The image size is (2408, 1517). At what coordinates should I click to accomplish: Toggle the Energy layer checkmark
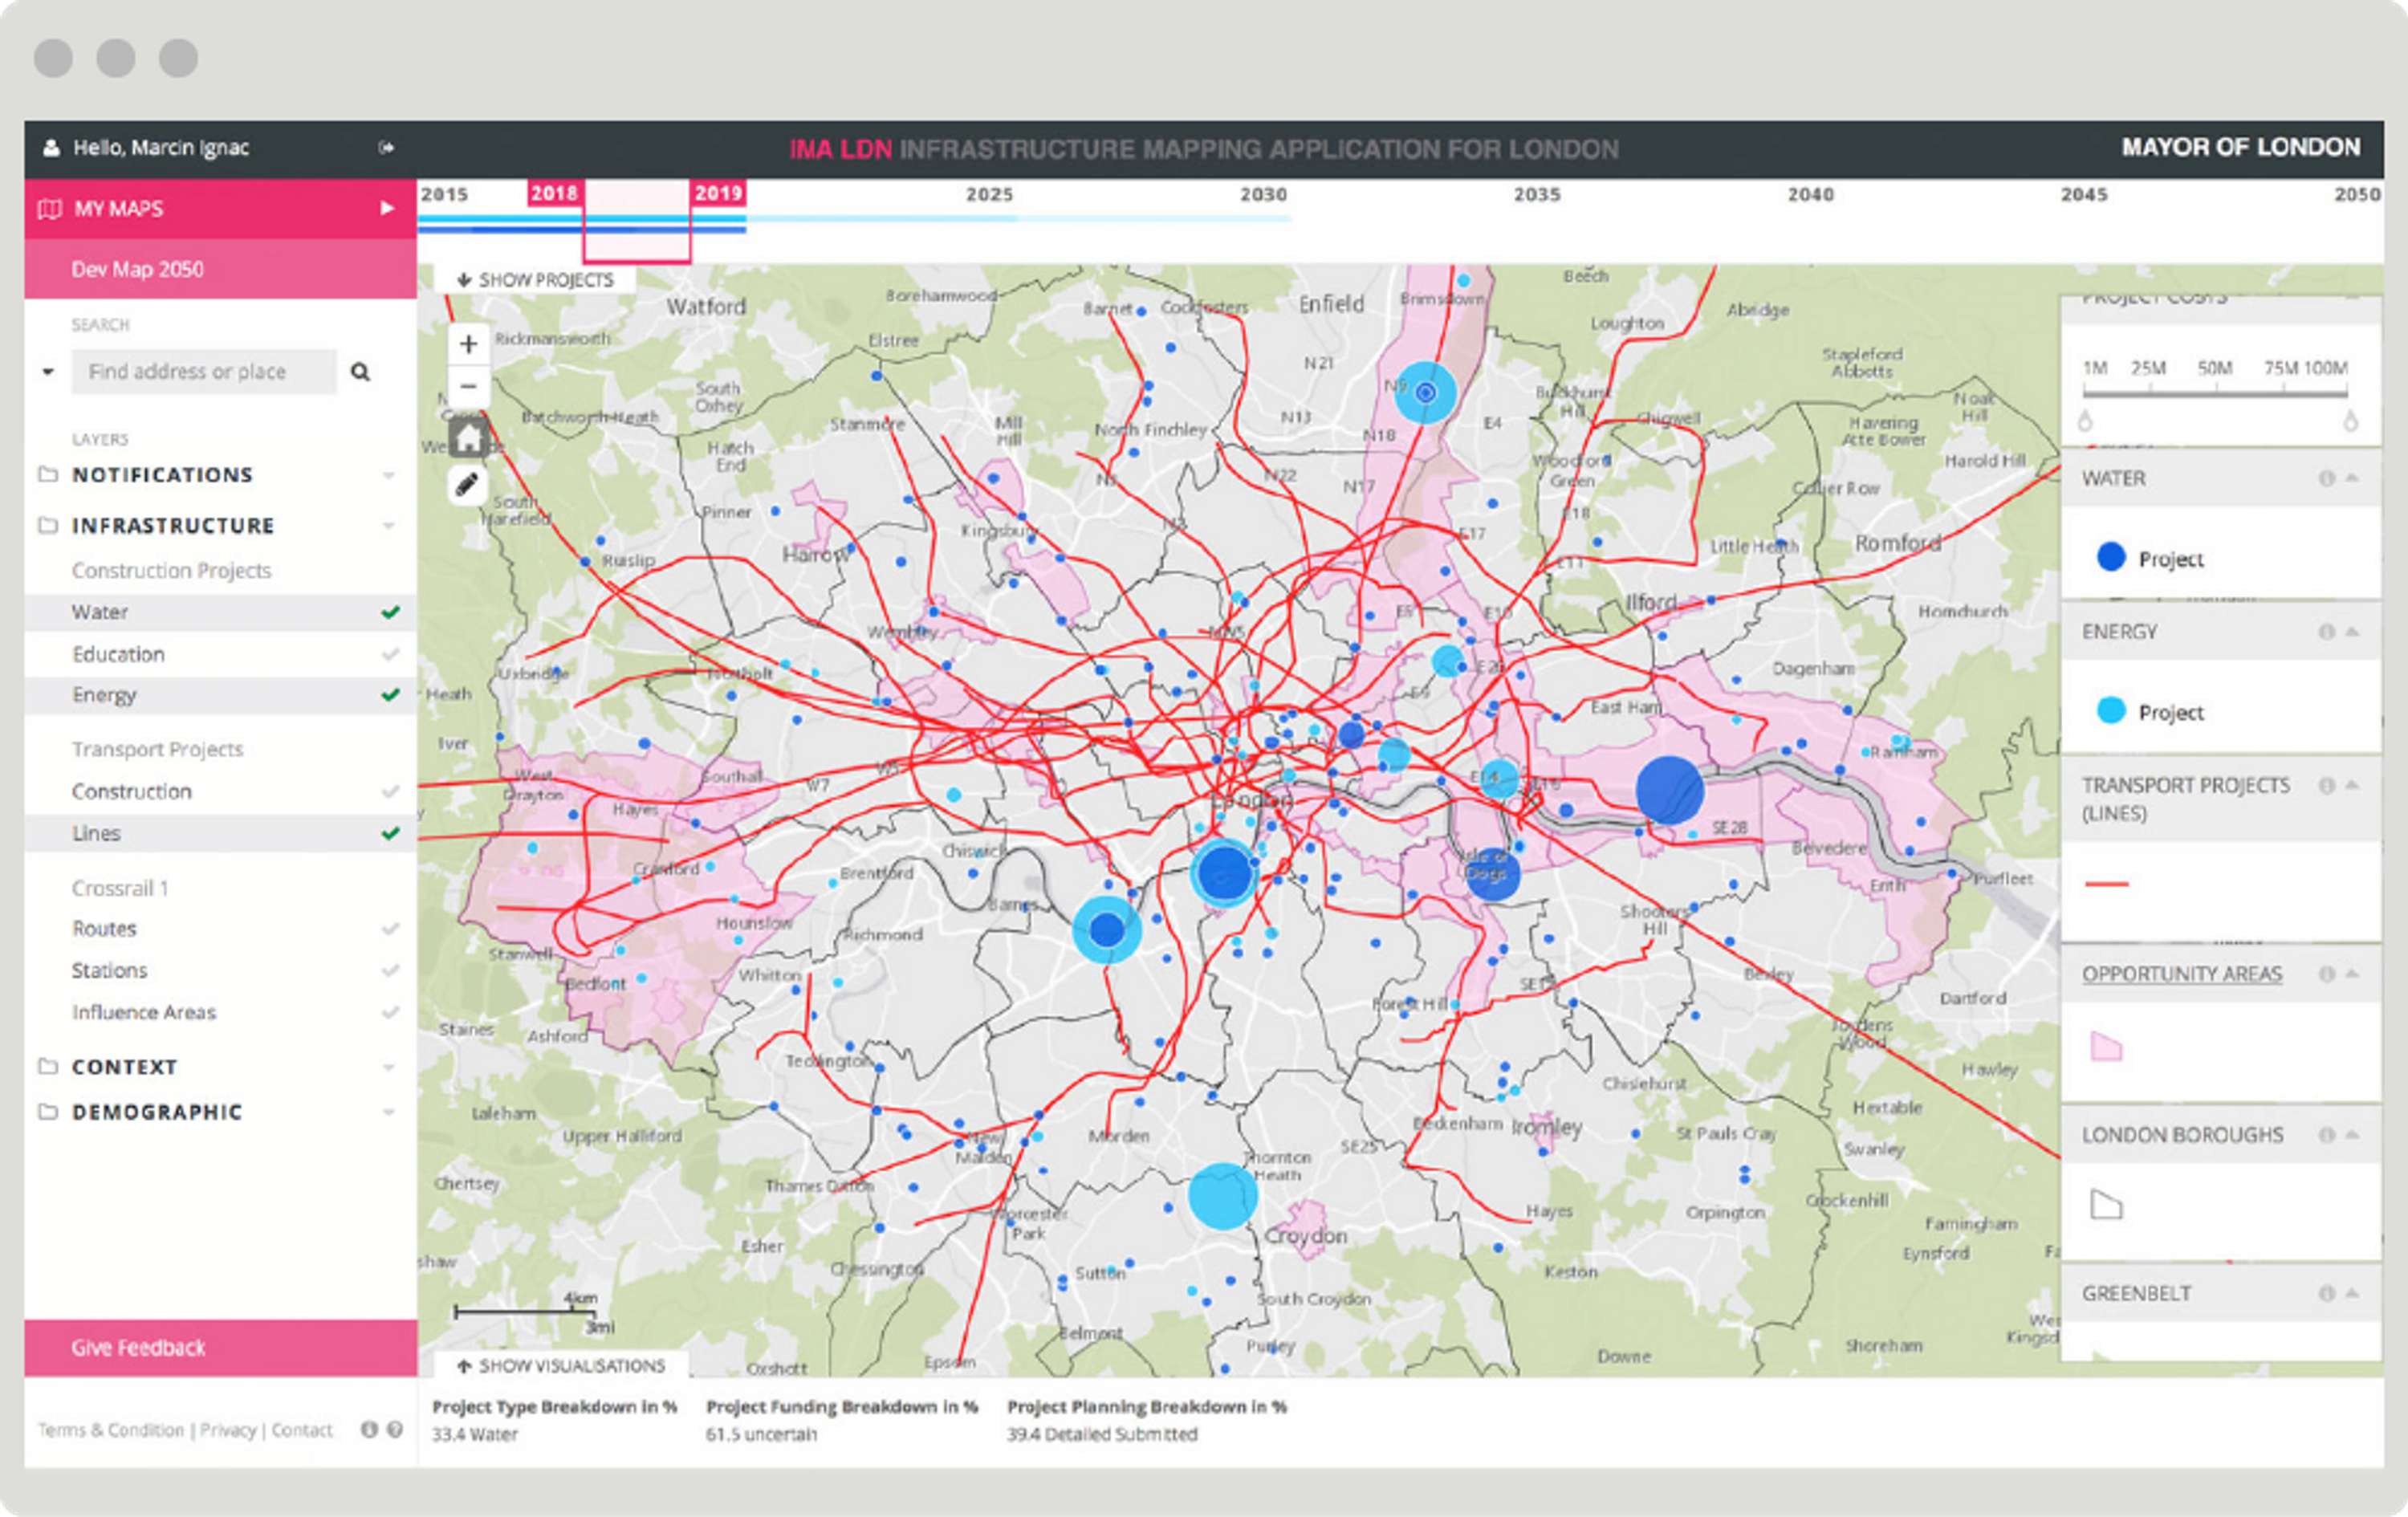(391, 695)
